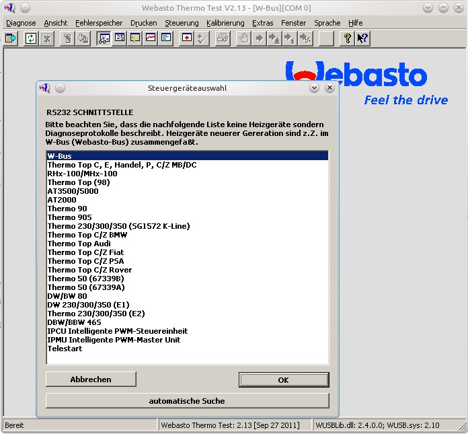Viewport: 468px width, 434px height.
Task: Open the red line graph view icon
Action: coord(151,38)
